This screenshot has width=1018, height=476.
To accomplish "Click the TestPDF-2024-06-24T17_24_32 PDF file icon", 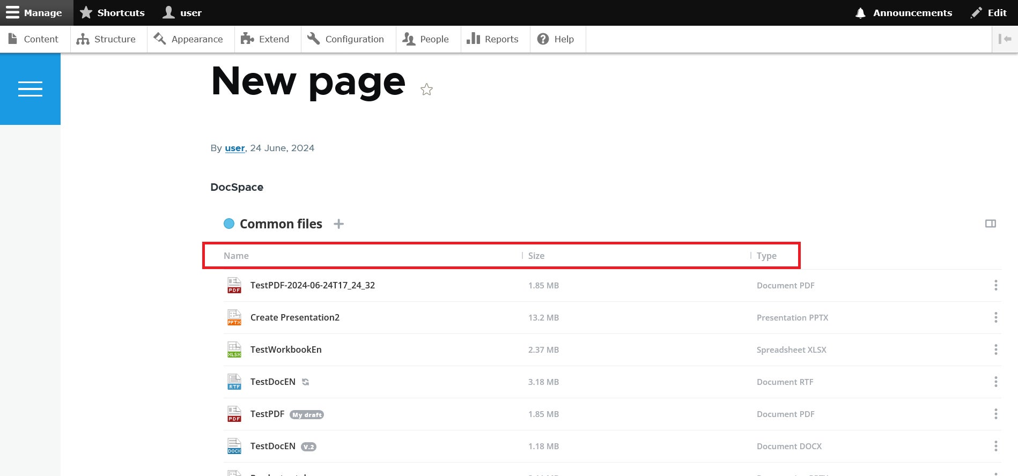I will point(234,285).
